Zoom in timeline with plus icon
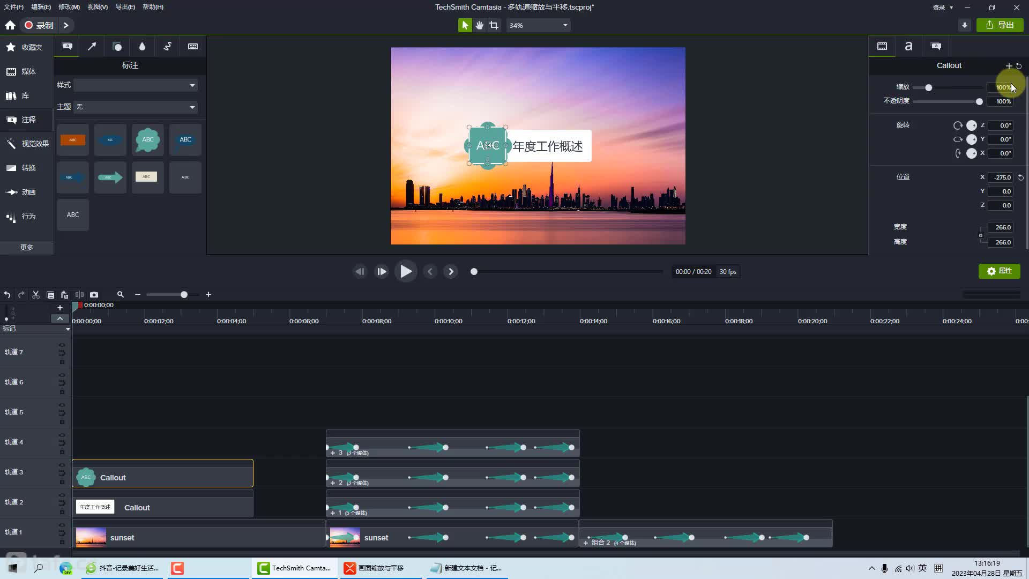The width and height of the screenshot is (1029, 579). [208, 294]
